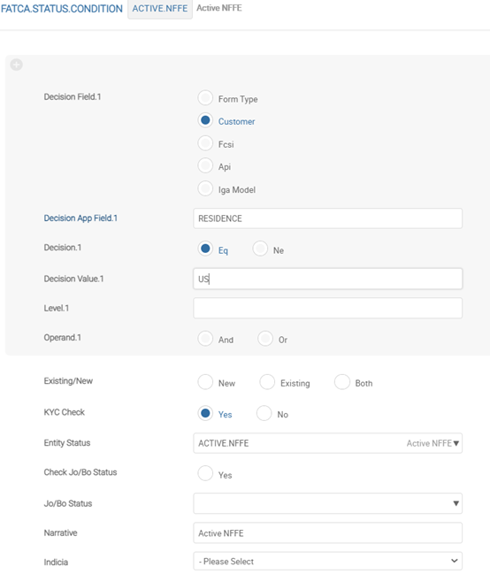
Task: Click the plus icon to add decision block
Action: [x=16, y=65]
